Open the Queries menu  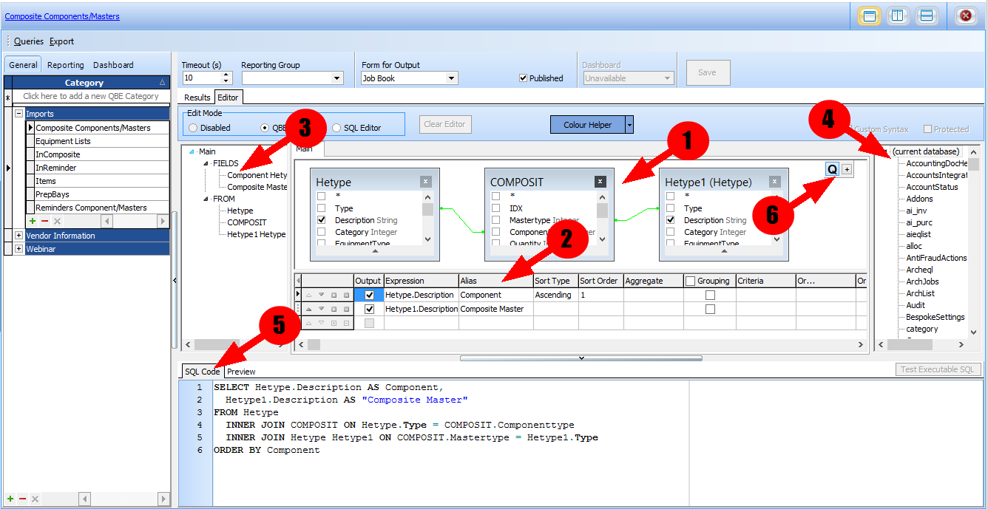(x=28, y=41)
